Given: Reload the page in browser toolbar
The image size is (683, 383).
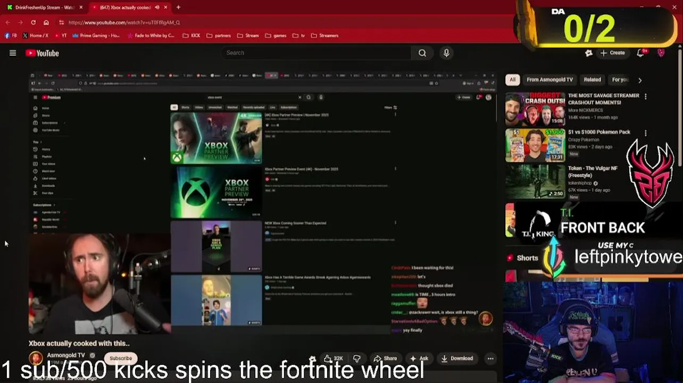Looking at the screenshot, I should pyautogui.click(x=33, y=22).
